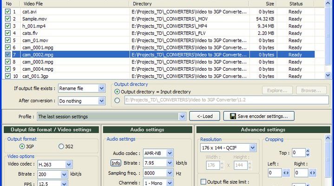334x186 pixels.
Task: Toggle the checkbox for cam_0003.mpg
Action: 8,62
